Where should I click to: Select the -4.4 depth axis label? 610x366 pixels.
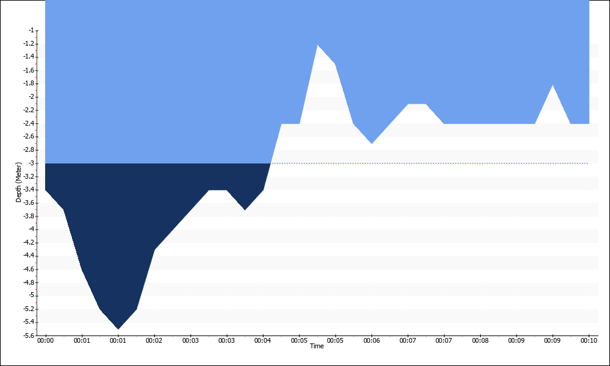pos(29,256)
